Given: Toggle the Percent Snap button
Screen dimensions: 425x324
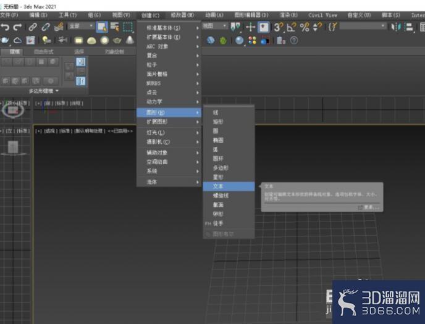Looking at the screenshot, I should (x=305, y=27).
